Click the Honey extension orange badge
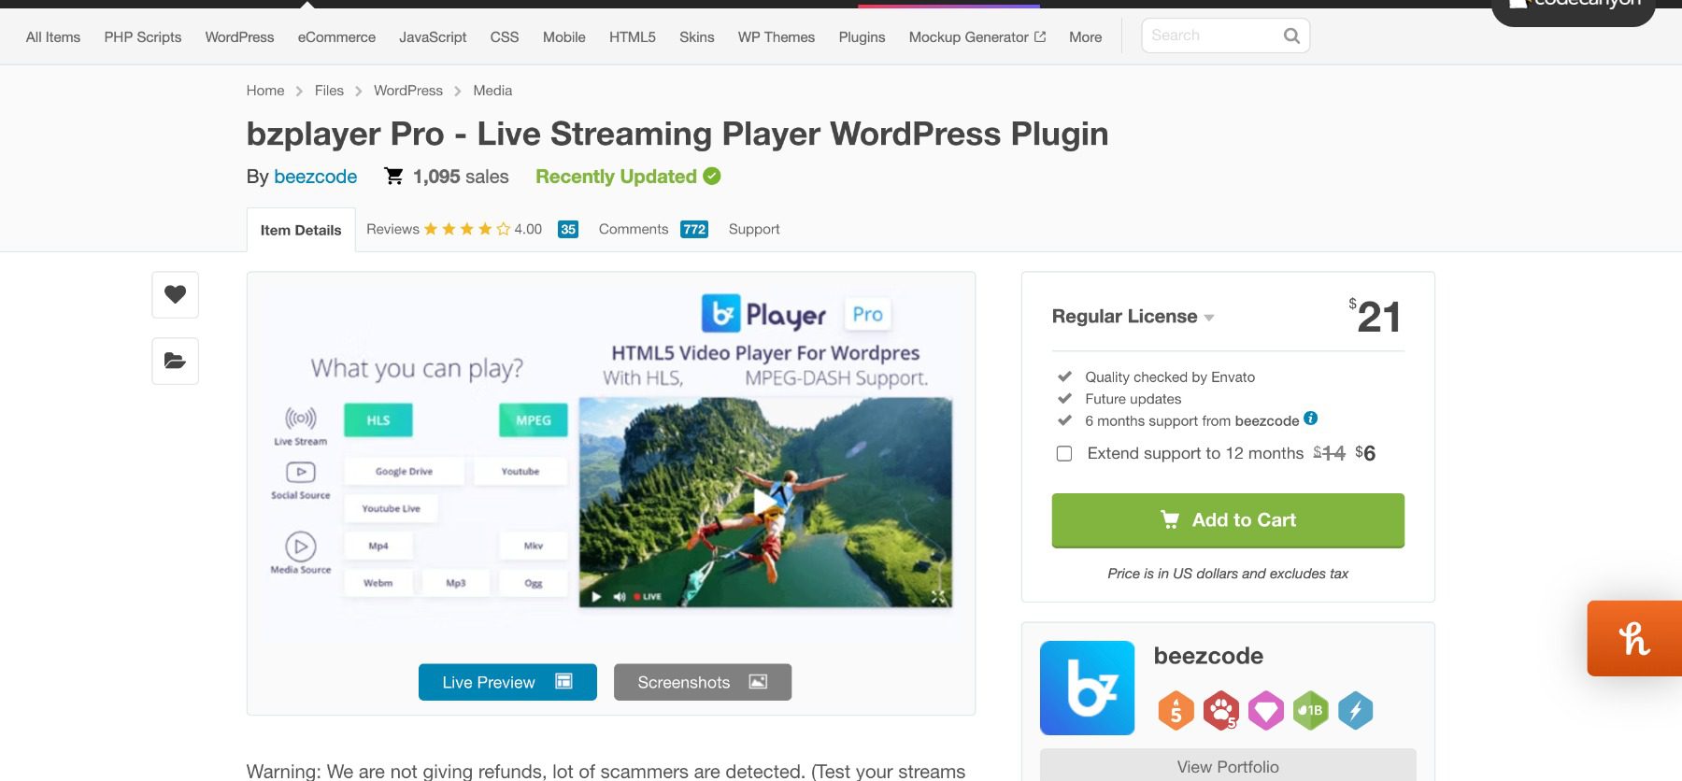Screen dimensions: 1682x781 coord(1634,638)
